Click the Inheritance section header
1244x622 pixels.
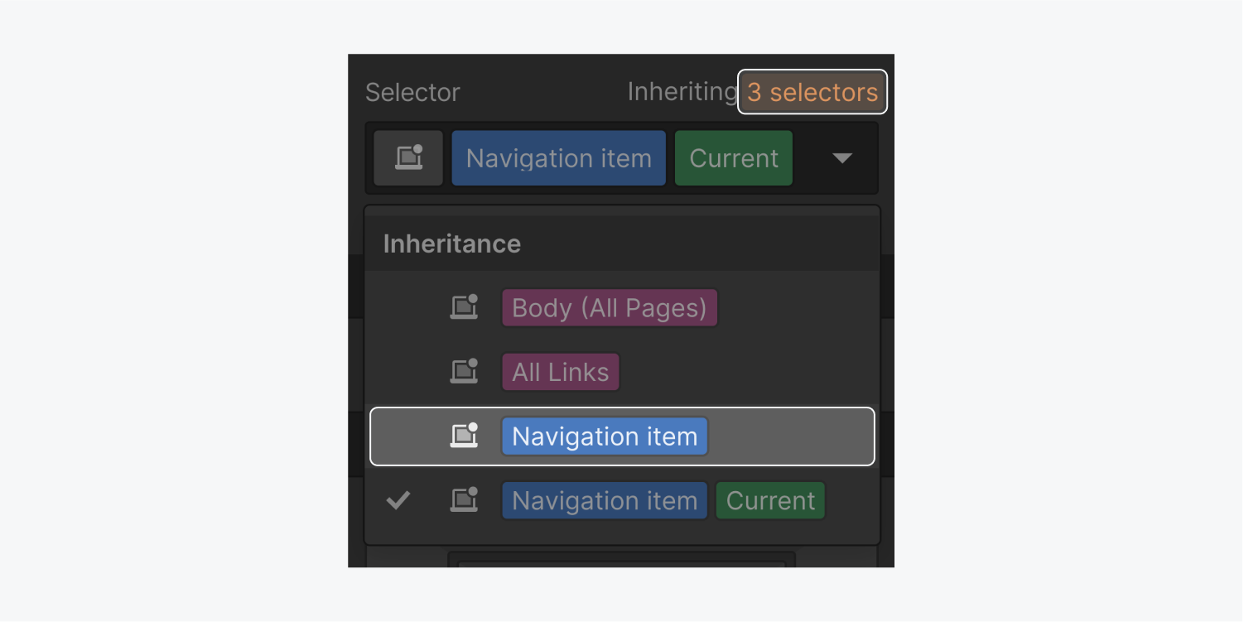click(x=451, y=243)
